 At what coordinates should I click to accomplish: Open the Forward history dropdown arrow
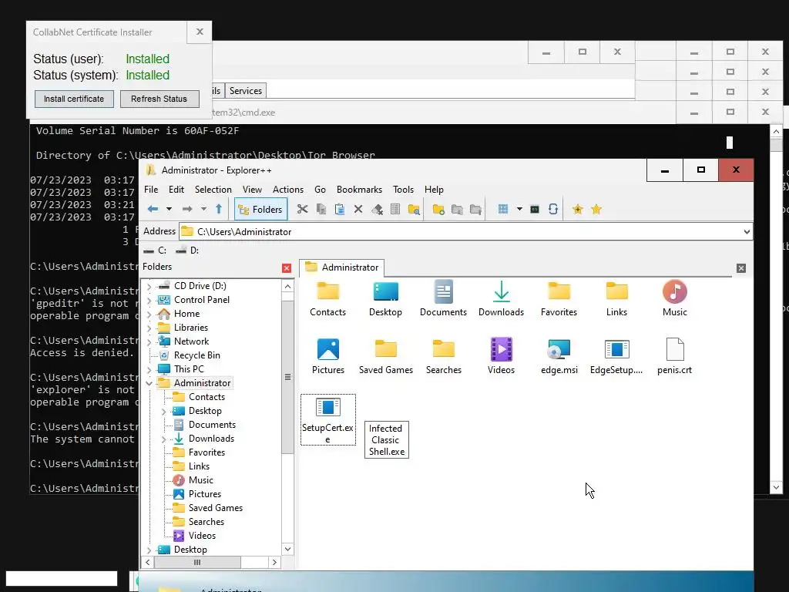point(203,209)
